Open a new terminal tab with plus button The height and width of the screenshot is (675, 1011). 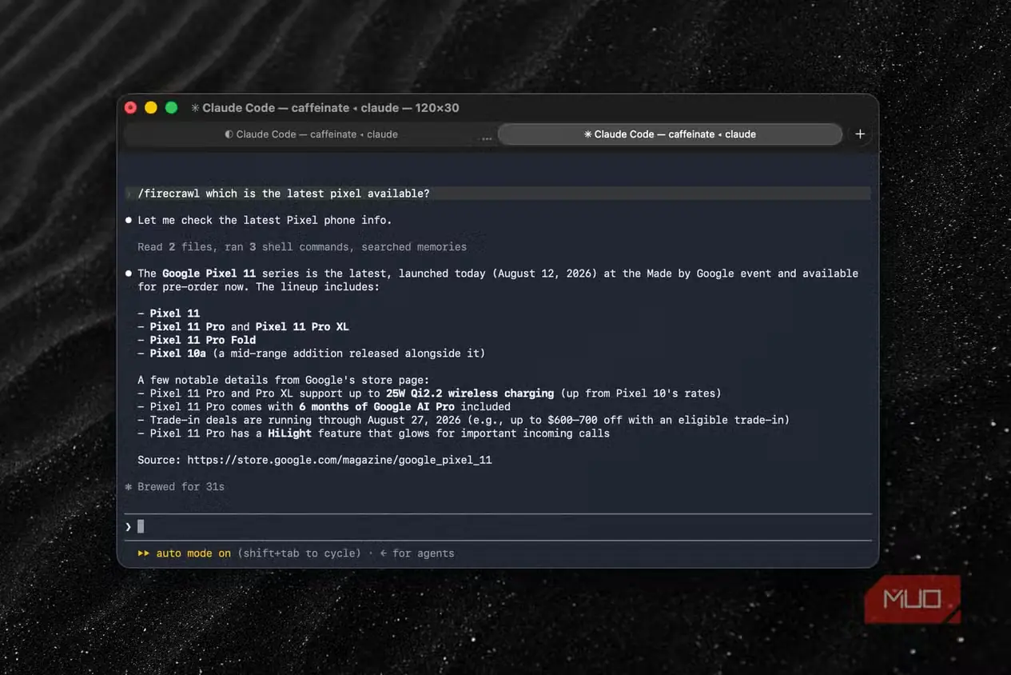[x=860, y=134]
